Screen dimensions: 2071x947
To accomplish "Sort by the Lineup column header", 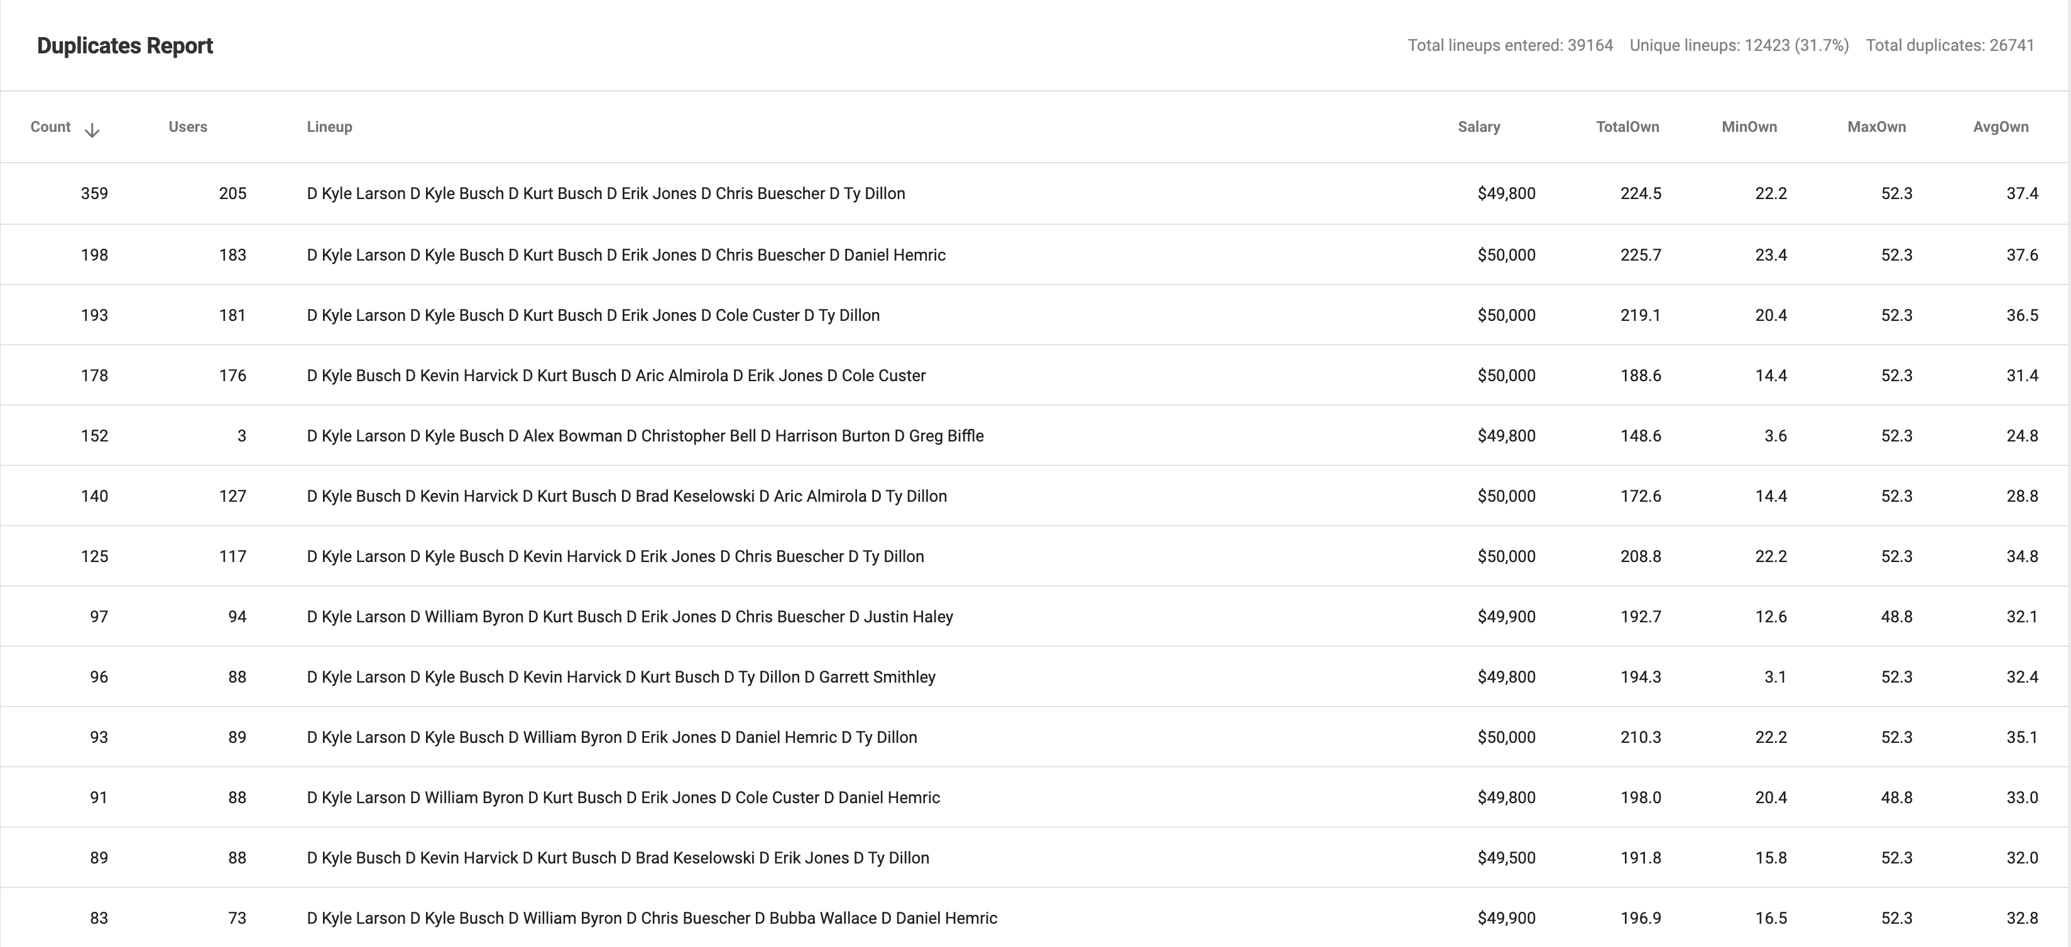I will point(329,127).
